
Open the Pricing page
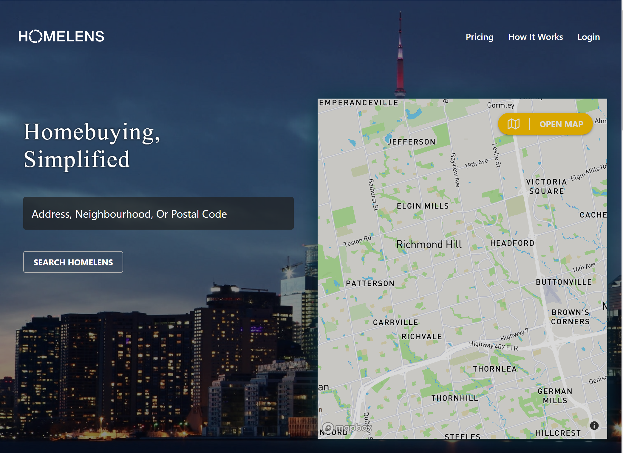click(x=479, y=37)
